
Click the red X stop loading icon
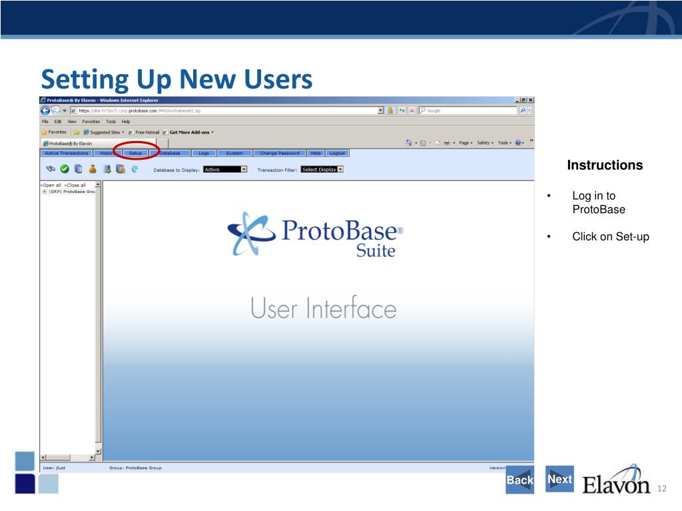tap(412, 110)
